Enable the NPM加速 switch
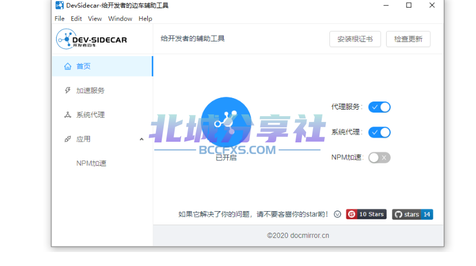This screenshot has width=476, height=266. (x=380, y=157)
